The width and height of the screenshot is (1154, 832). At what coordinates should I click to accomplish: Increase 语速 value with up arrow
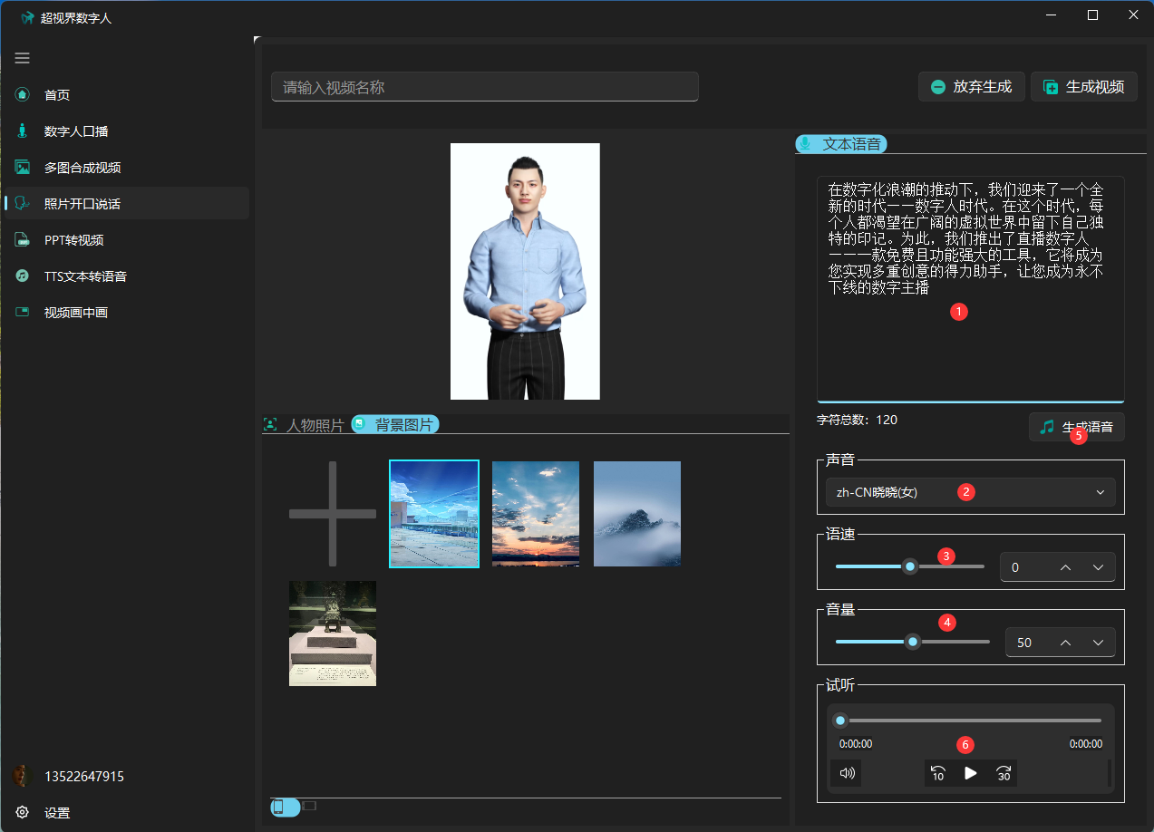pos(1065,567)
